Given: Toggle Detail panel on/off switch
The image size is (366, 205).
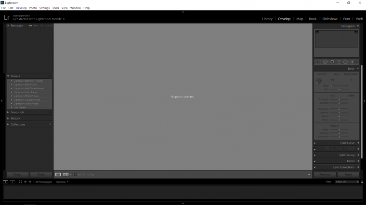Looking at the screenshot, I should coord(315,161).
